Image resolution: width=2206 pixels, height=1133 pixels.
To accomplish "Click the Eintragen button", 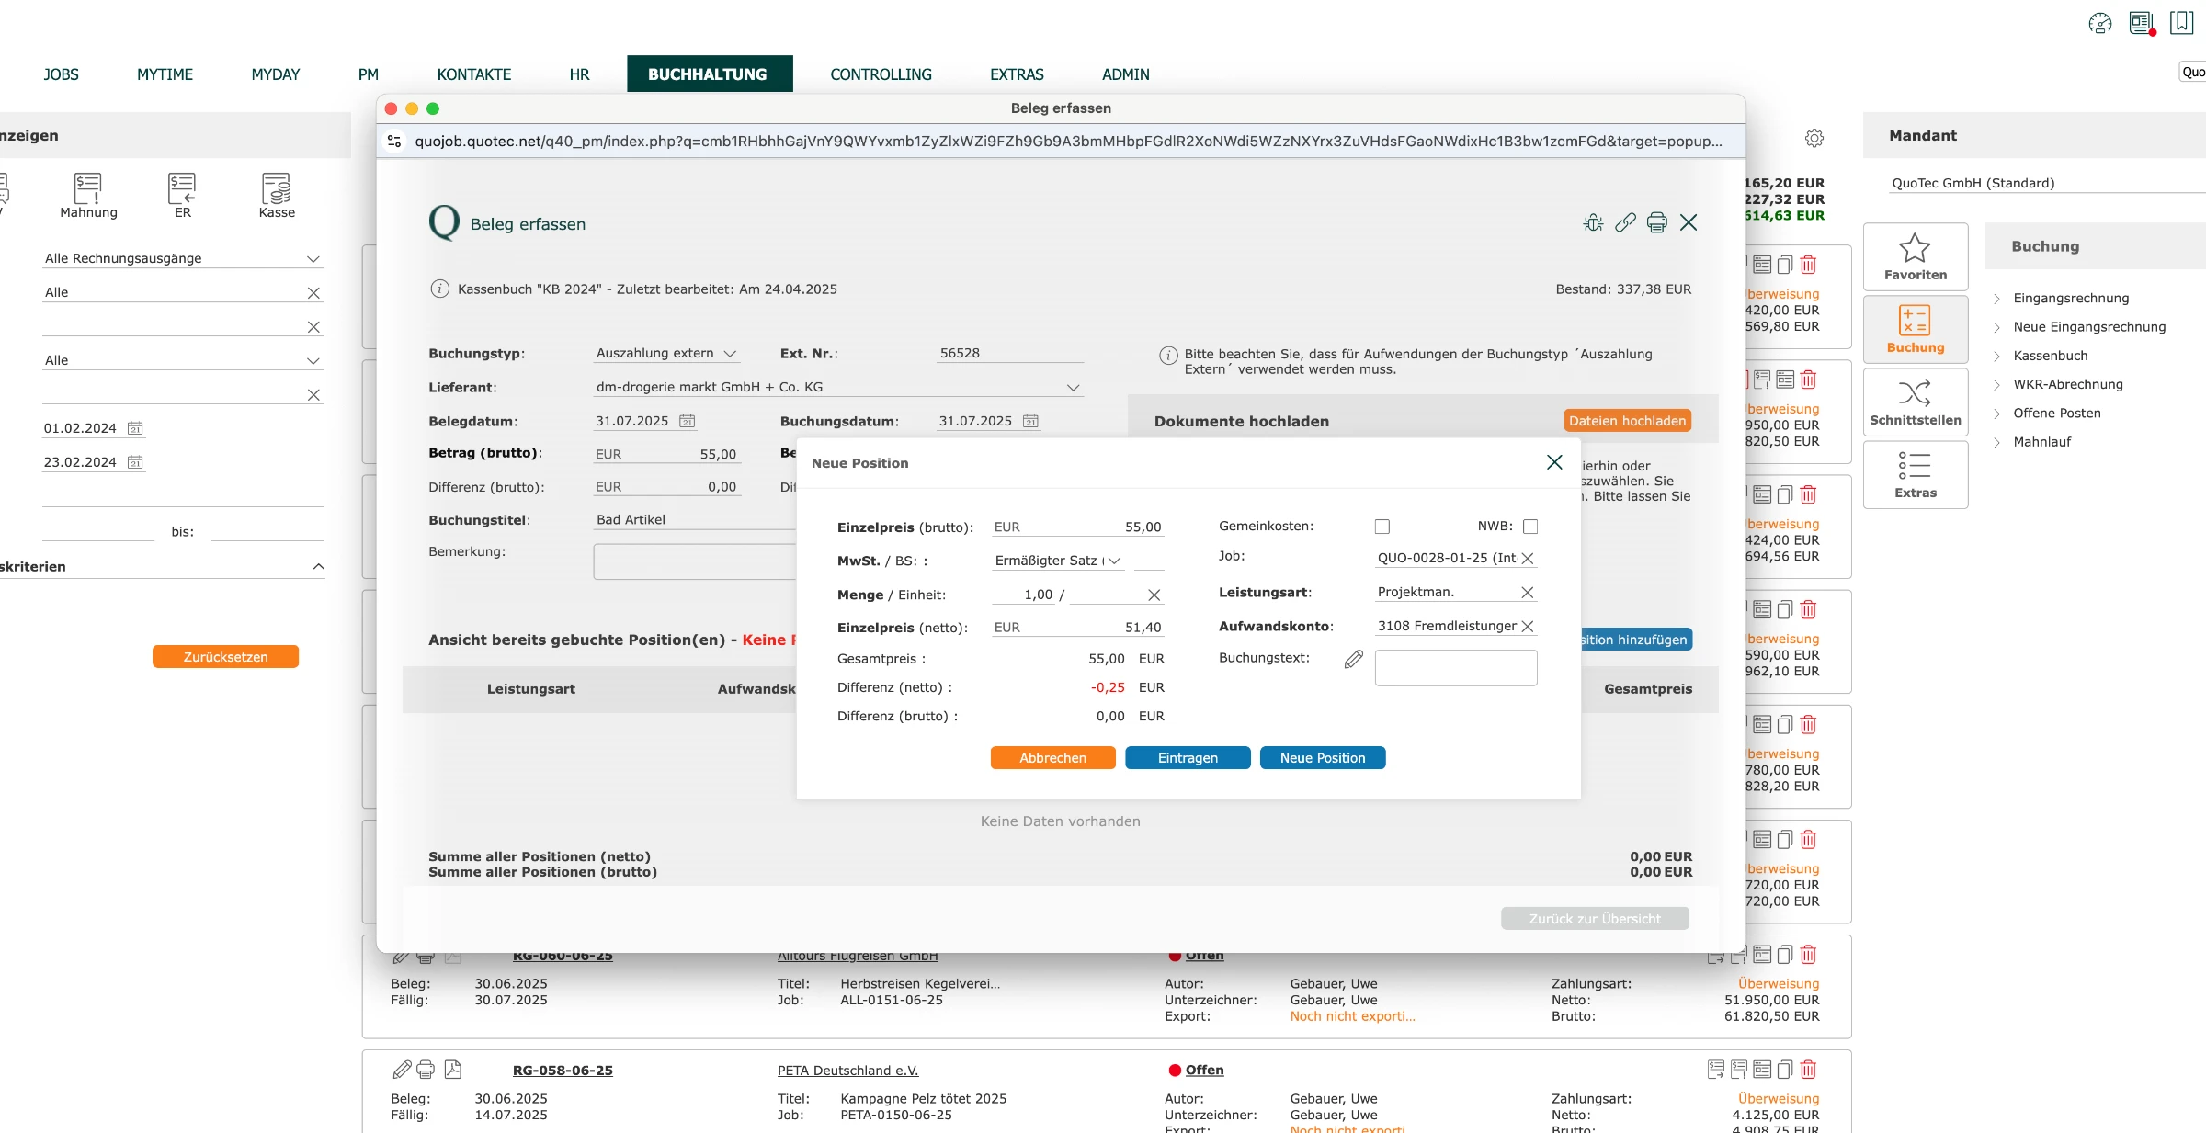I will click(1188, 758).
